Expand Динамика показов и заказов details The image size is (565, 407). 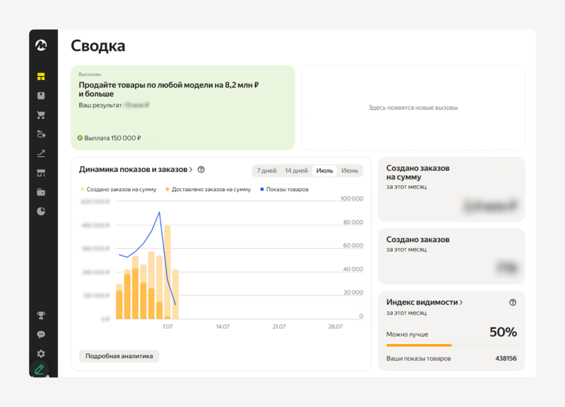[x=135, y=170]
